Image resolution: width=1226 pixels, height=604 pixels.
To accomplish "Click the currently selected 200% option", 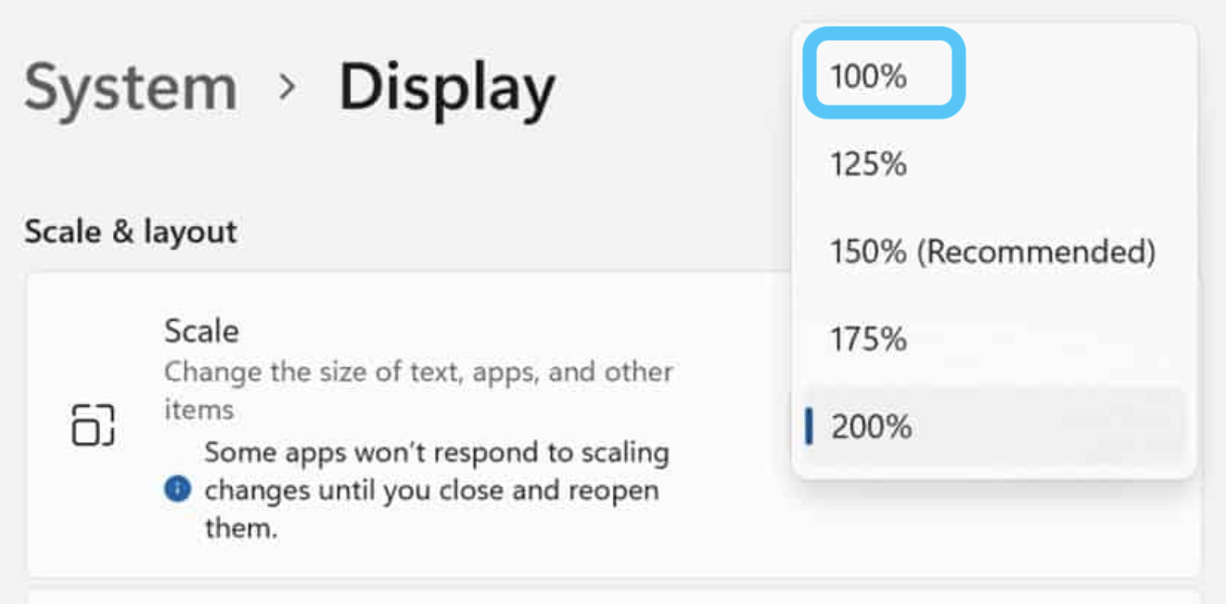I will coord(872,427).
